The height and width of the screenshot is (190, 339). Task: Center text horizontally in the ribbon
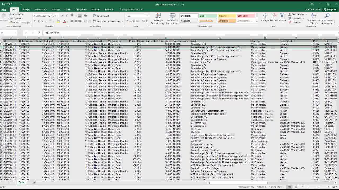click(x=76, y=21)
